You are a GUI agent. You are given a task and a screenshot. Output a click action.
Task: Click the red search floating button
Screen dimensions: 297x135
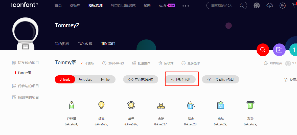coord(263,50)
